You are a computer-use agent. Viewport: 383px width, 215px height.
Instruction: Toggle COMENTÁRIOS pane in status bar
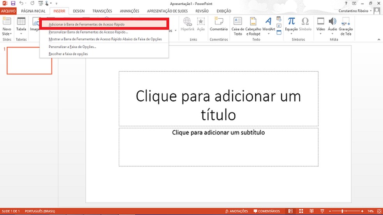coord(267,211)
